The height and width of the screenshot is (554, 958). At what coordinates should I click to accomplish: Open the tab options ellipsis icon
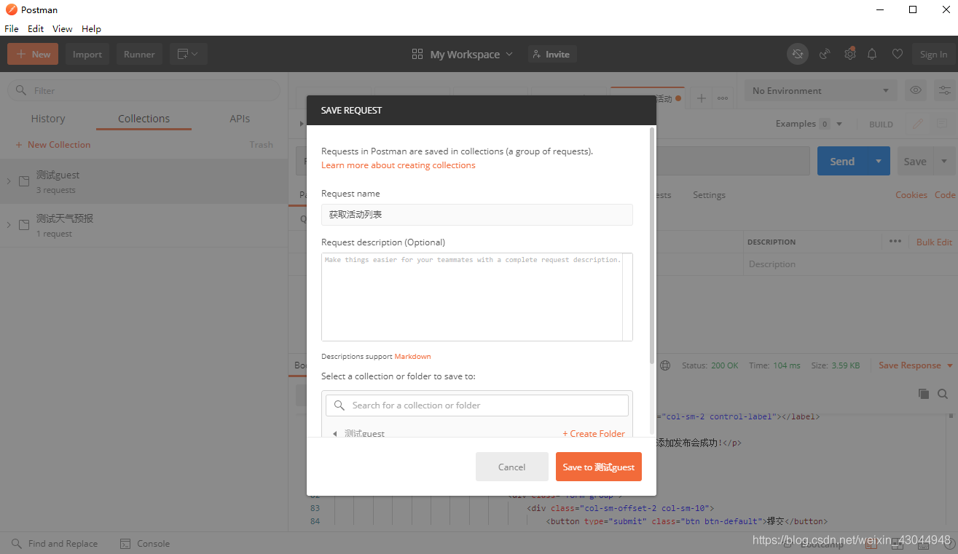point(723,98)
